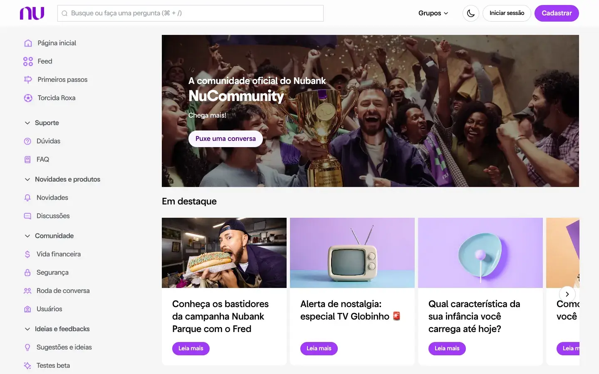
Task: Click the search magnifier icon
Action: 64,13
